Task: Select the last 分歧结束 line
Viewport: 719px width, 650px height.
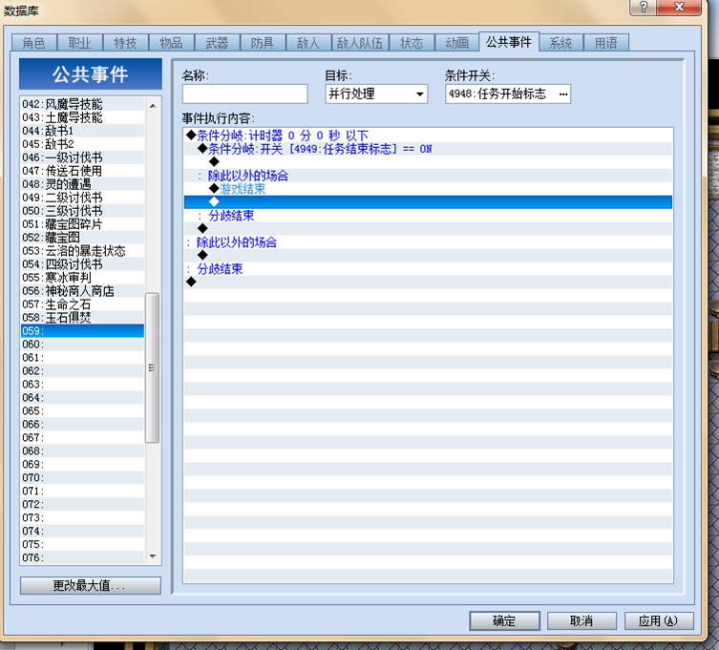Action: tap(429, 268)
